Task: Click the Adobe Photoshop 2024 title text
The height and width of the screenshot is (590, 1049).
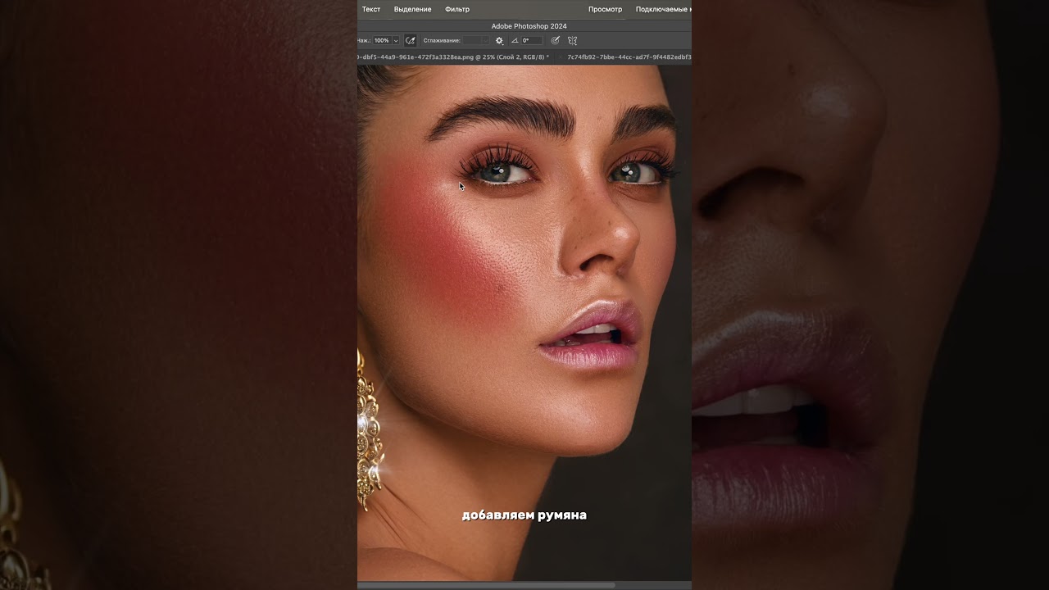Action: [x=529, y=26]
